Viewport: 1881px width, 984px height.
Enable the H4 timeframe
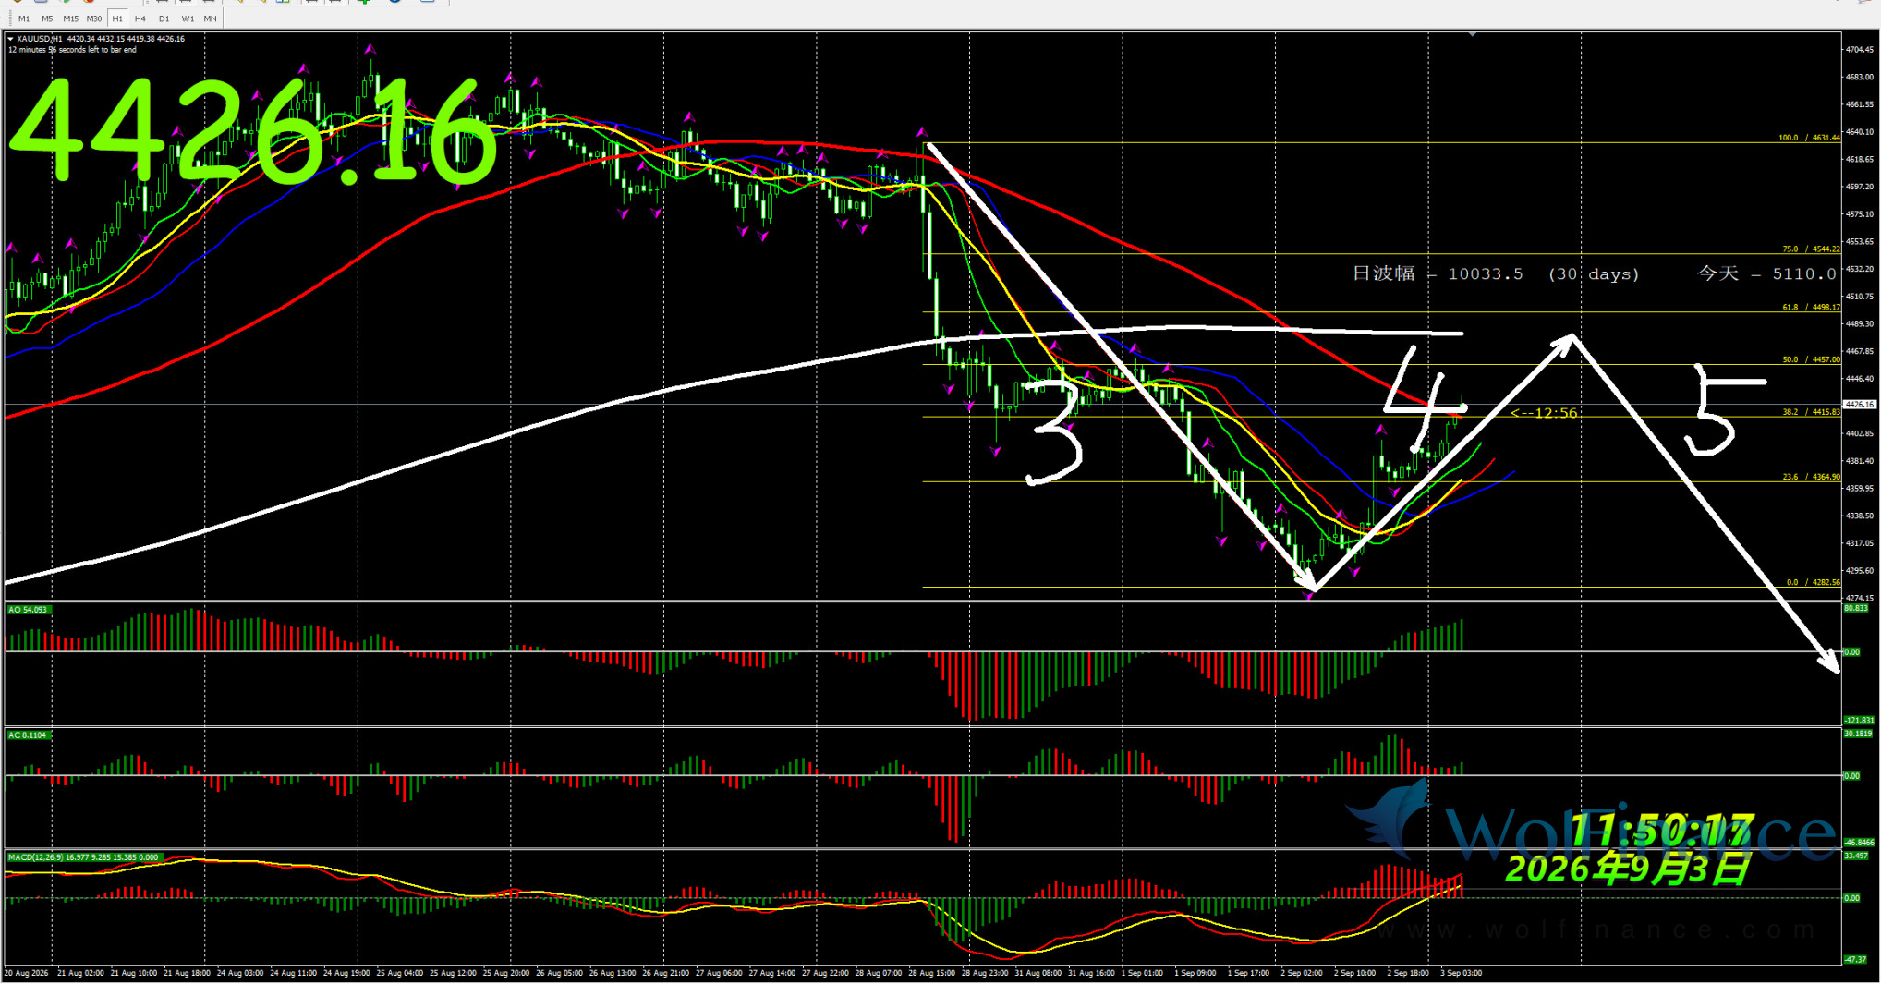[x=140, y=18]
